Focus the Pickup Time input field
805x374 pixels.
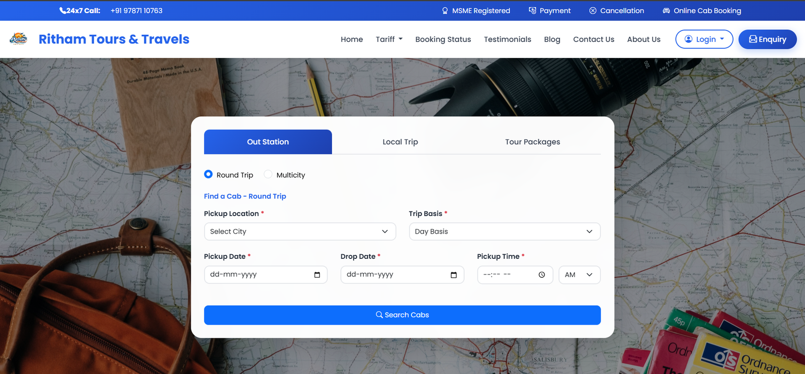pos(515,275)
